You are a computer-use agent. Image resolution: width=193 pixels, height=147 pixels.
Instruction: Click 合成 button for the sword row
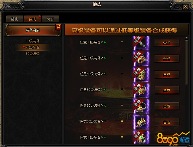pos(167,43)
